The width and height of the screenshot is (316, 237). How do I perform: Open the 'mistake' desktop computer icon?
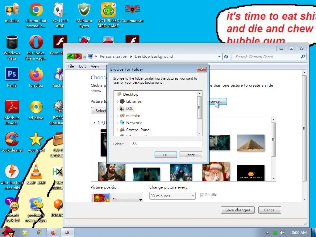point(12,10)
